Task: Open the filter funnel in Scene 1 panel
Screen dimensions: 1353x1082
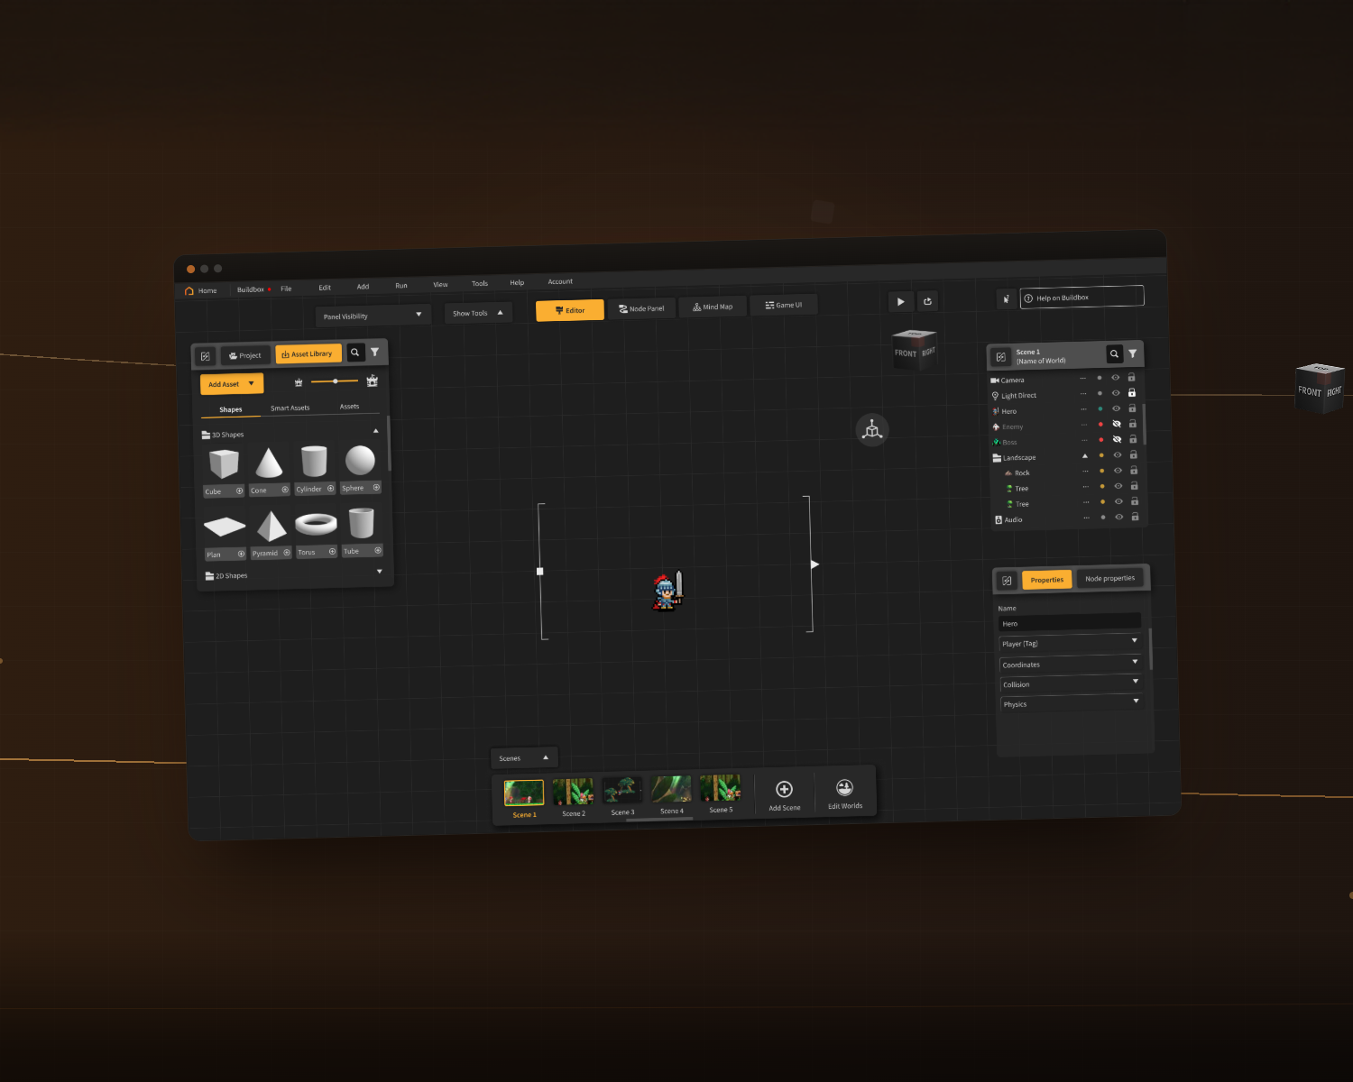Action: click(x=1133, y=353)
